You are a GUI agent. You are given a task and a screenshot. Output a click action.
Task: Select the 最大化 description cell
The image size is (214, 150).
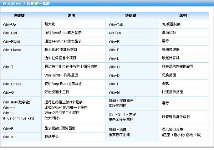pos(50,24)
